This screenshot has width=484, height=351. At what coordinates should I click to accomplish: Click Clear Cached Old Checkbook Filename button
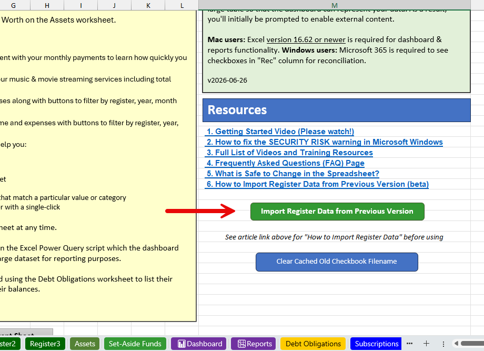(x=337, y=262)
